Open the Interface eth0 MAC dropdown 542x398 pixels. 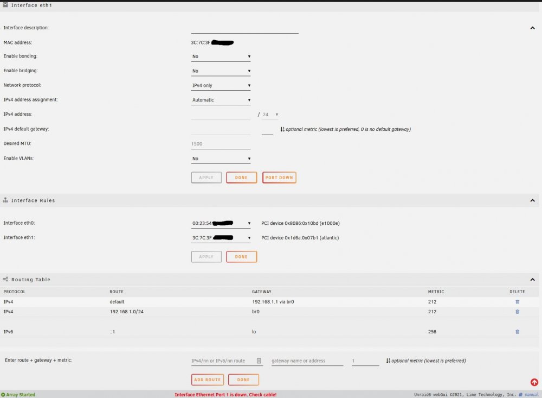pos(221,223)
